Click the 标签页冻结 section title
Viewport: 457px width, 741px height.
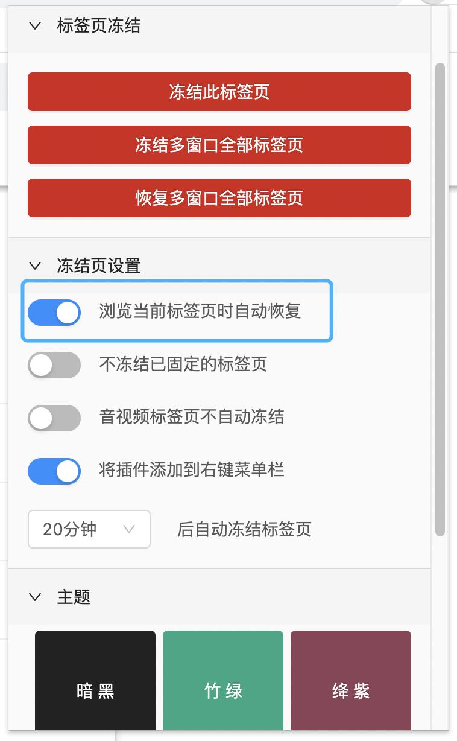[99, 26]
